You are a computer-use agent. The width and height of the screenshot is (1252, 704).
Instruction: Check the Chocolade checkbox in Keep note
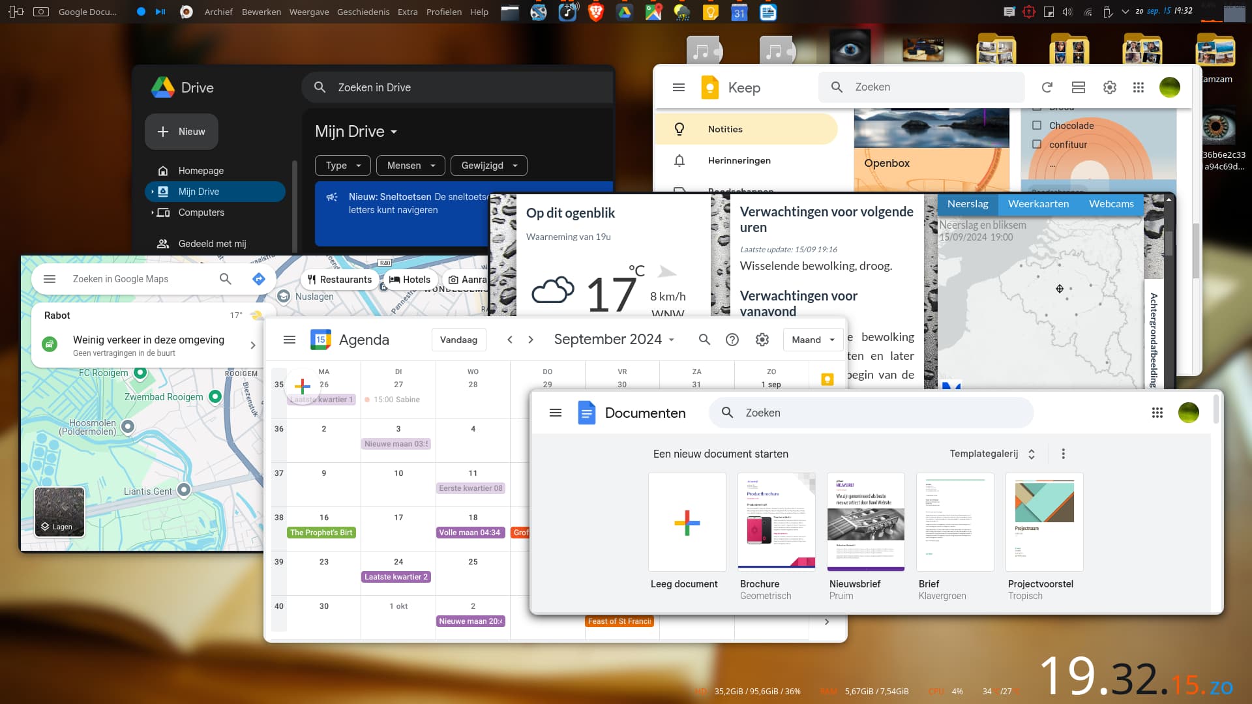click(1037, 125)
